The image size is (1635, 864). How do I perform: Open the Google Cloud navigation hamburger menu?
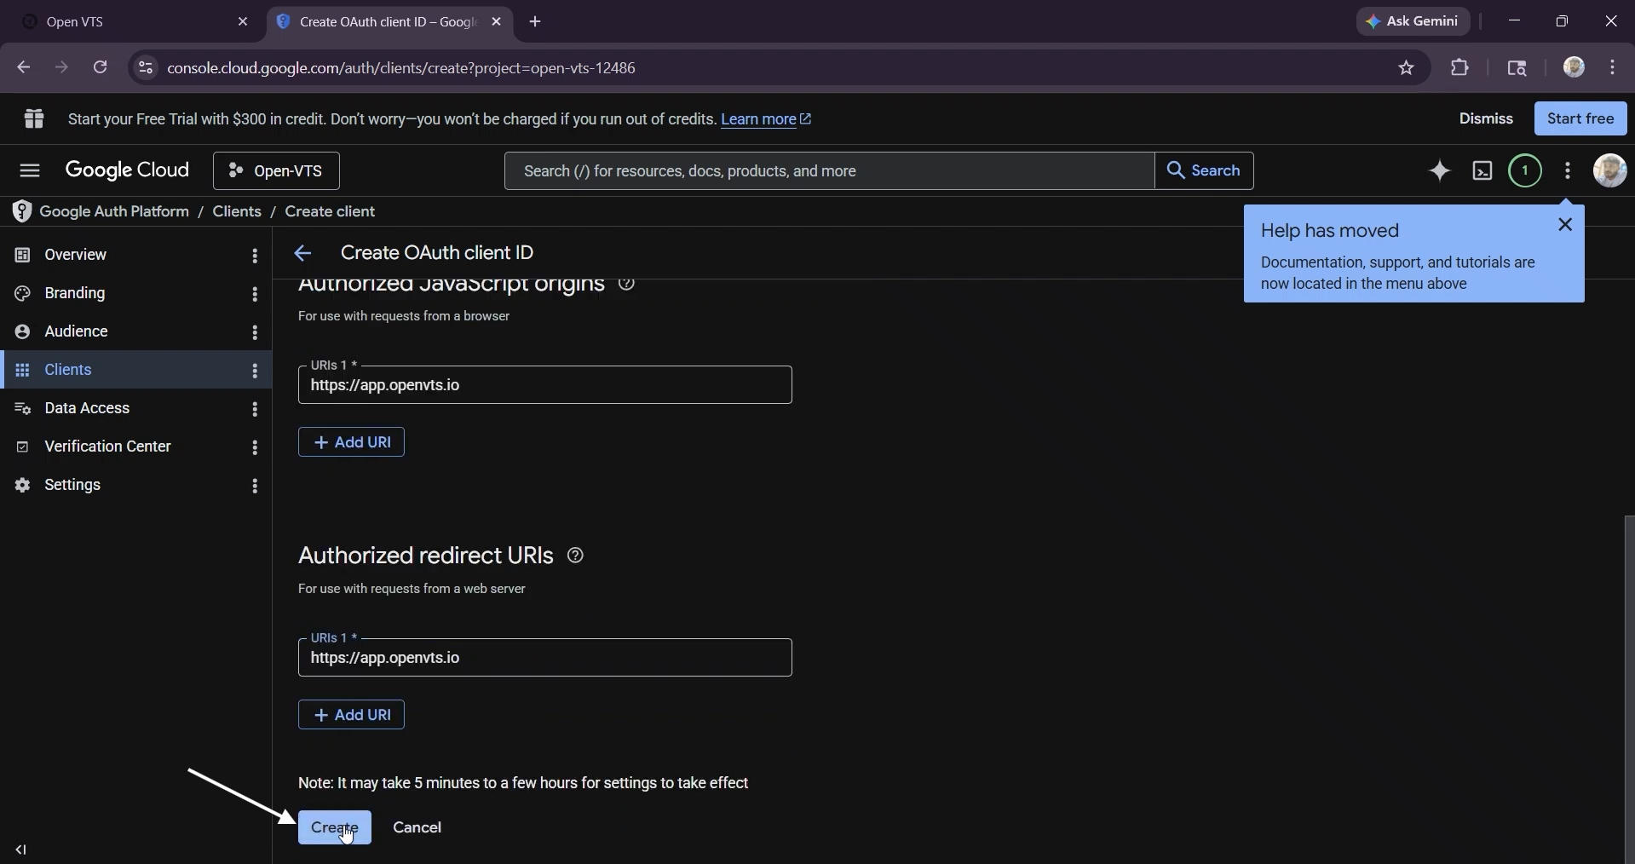[30, 171]
